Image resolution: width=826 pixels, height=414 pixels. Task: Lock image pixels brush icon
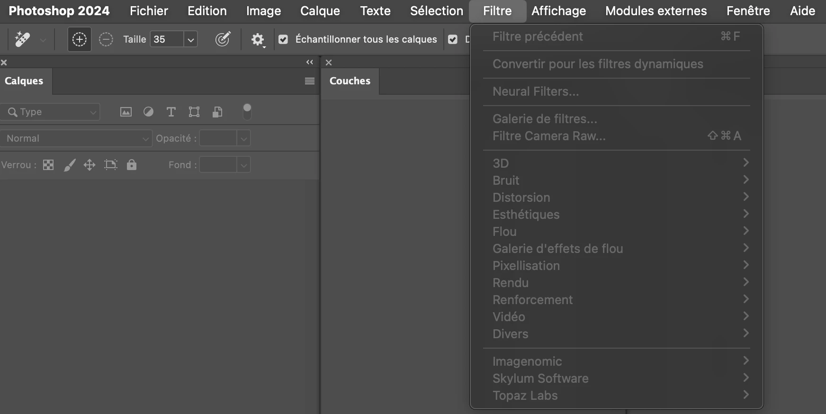pos(70,165)
